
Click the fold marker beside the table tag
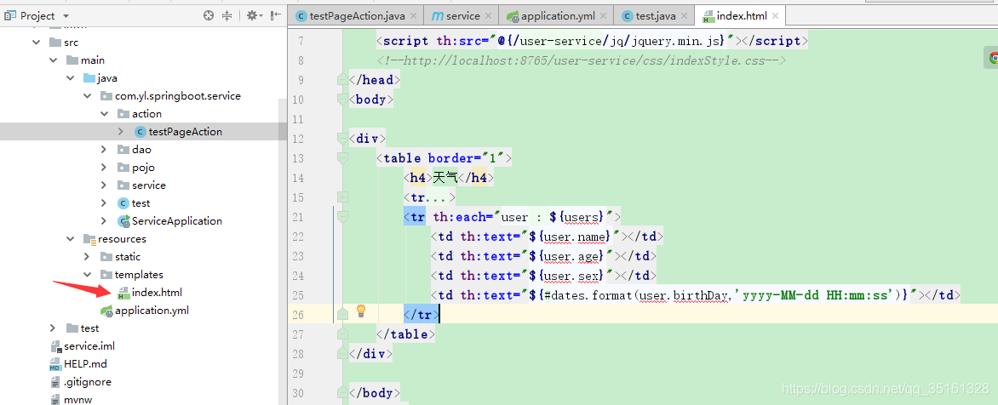tap(342, 158)
